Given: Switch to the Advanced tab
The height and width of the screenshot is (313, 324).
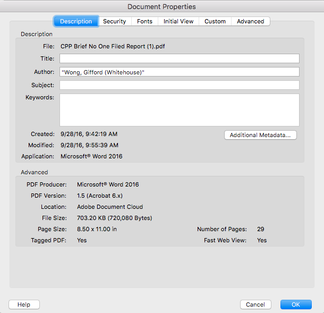Looking at the screenshot, I should pyautogui.click(x=250, y=21).
